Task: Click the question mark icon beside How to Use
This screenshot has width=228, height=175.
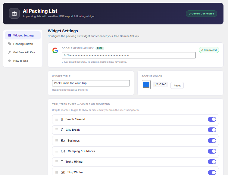Action: click(9, 61)
